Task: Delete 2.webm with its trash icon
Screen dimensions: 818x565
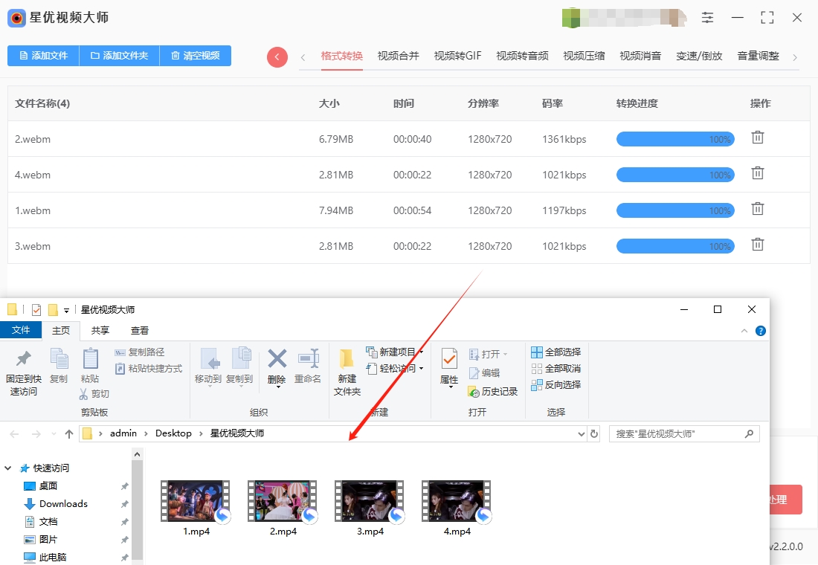Action: coord(758,138)
